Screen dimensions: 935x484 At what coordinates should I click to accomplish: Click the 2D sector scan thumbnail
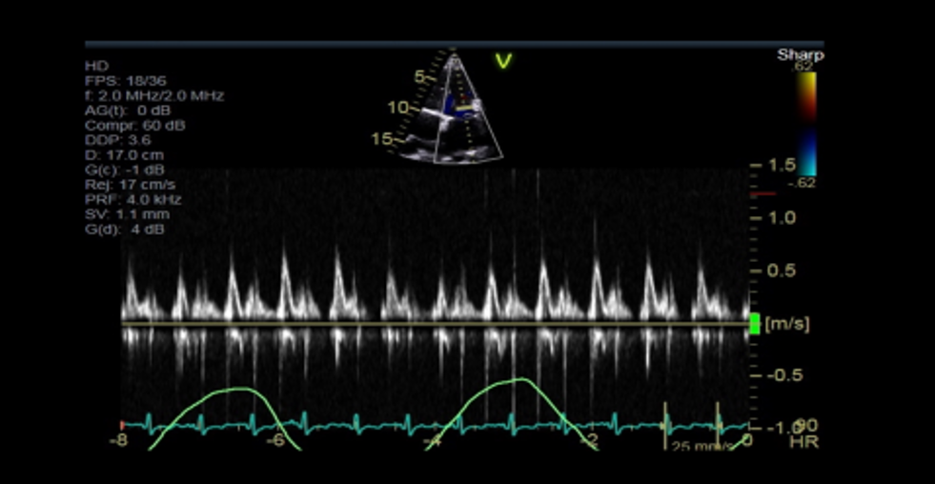point(456,110)
